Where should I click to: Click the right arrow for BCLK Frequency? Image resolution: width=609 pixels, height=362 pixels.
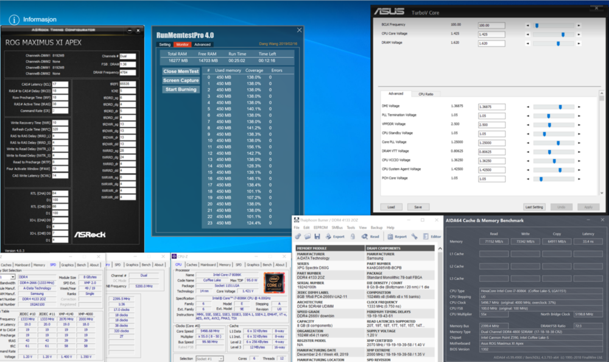pos(579,25)
